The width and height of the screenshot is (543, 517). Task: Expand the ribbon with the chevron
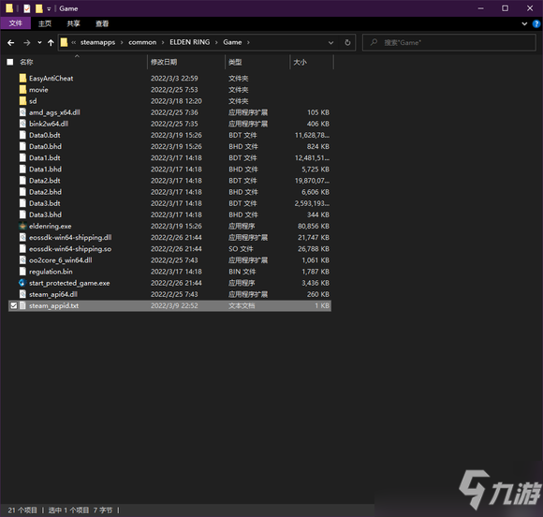tap(524, 24)
